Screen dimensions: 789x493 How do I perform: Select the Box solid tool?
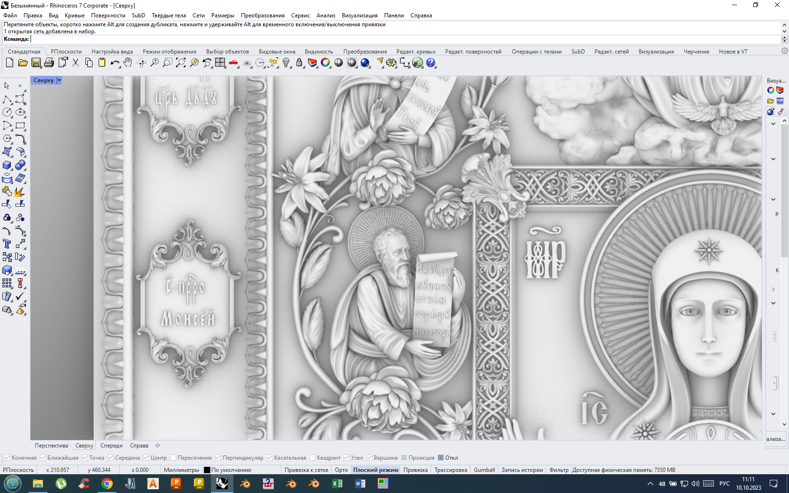(7, 165)
